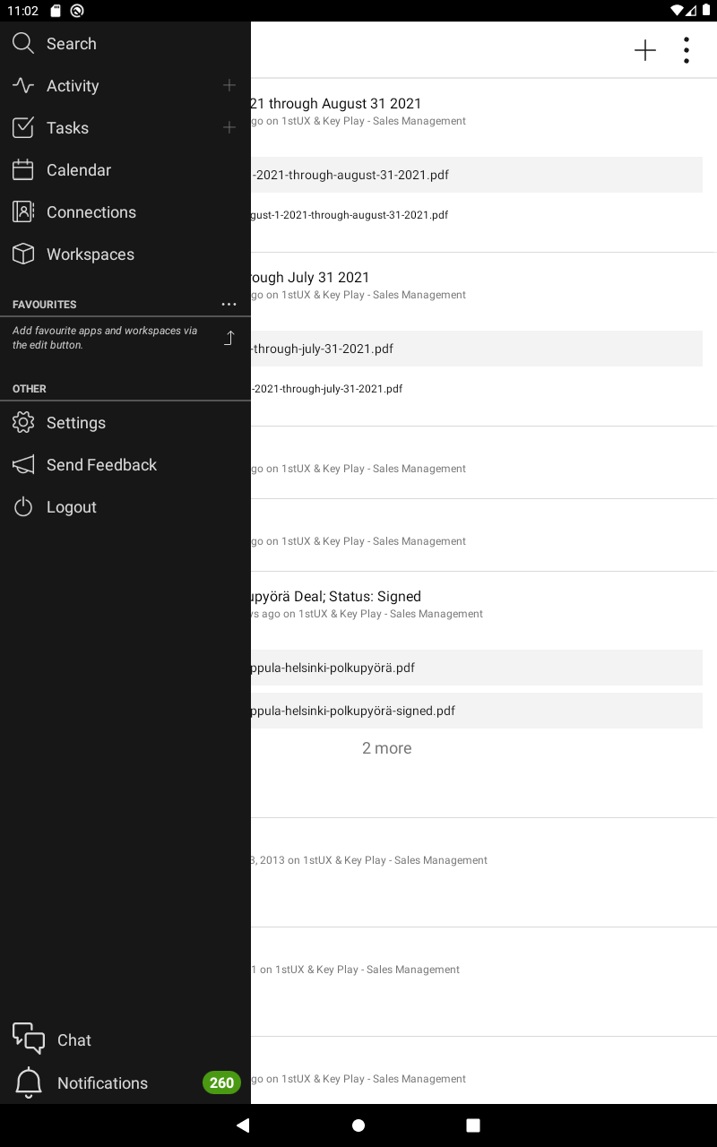Tap Logout in the sidebar
The height and width of the screenshot is (1147, 717).
tap(125, 506)
